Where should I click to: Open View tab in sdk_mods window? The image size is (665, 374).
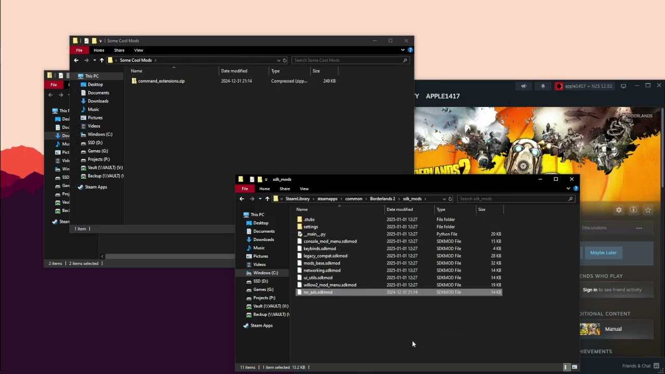(304, 189)
